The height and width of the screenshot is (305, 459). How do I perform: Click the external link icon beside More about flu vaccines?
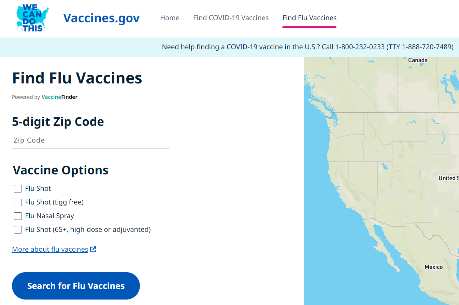tap(93, 249)
